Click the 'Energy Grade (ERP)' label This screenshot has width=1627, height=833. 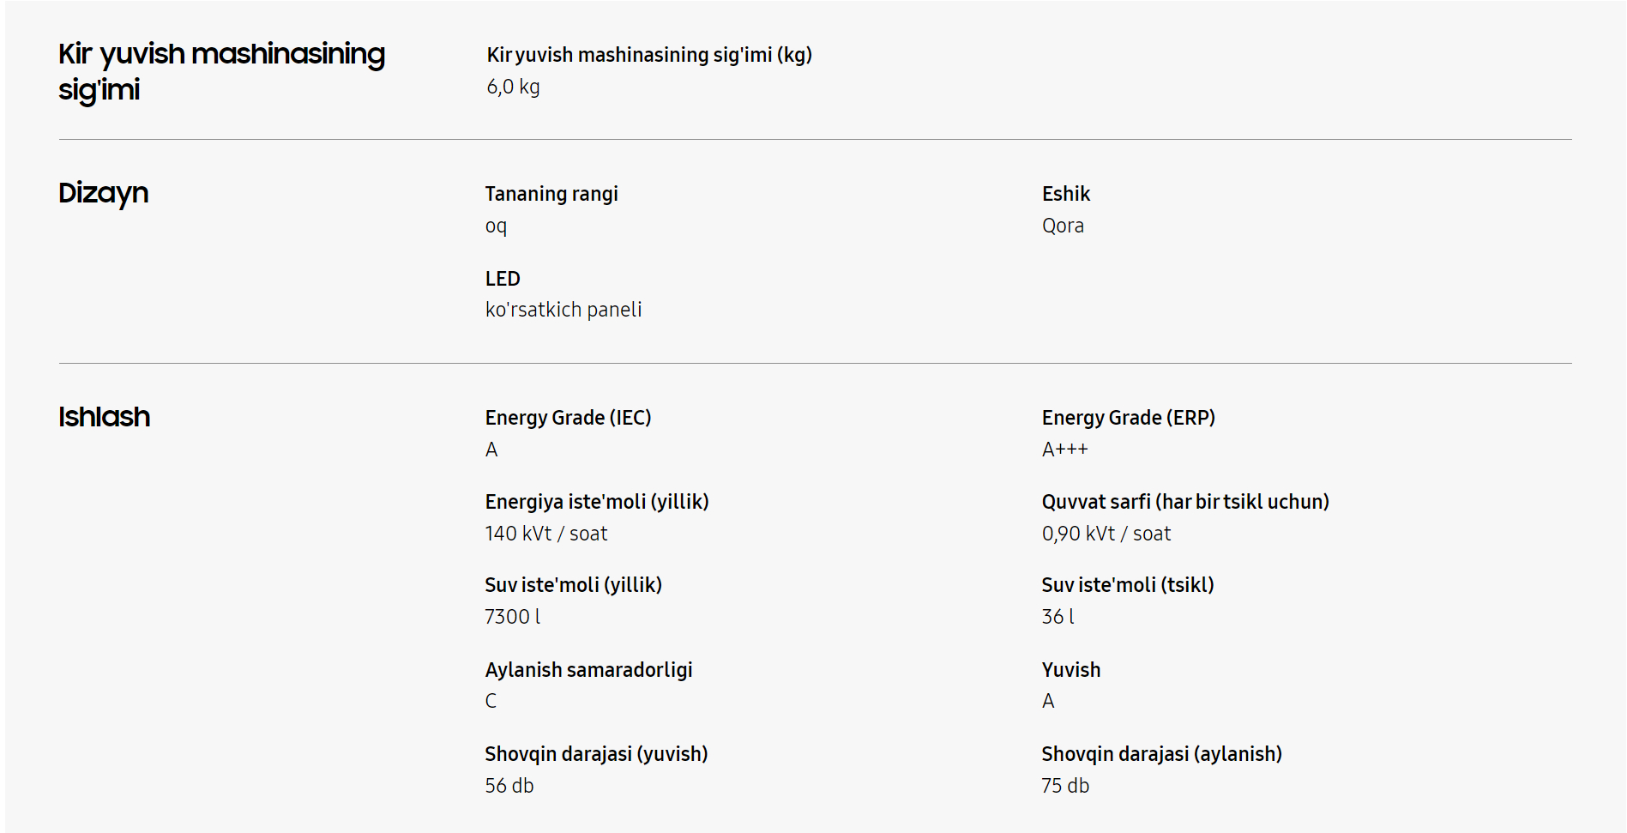point(1128,418)
